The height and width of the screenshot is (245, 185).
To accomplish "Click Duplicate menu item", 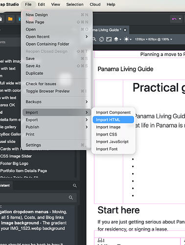I will click(x=57, y=73).
